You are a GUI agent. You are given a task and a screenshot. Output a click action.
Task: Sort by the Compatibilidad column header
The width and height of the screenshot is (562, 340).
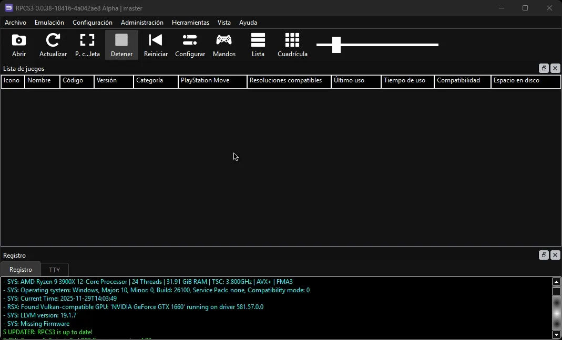pos(462,81)
